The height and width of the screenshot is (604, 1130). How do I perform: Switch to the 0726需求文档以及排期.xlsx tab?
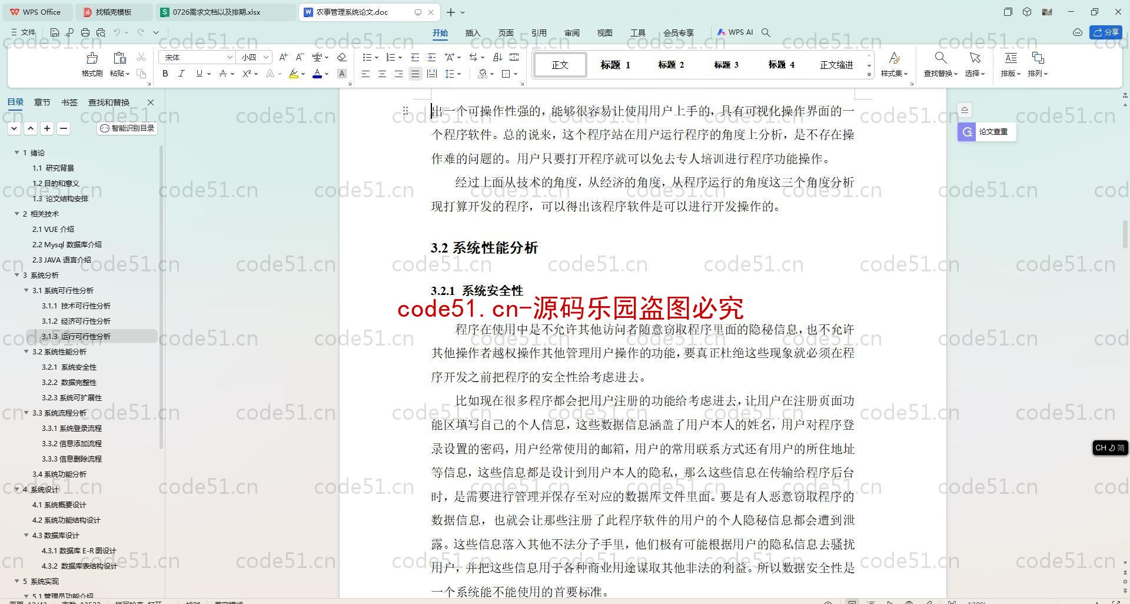226,12
